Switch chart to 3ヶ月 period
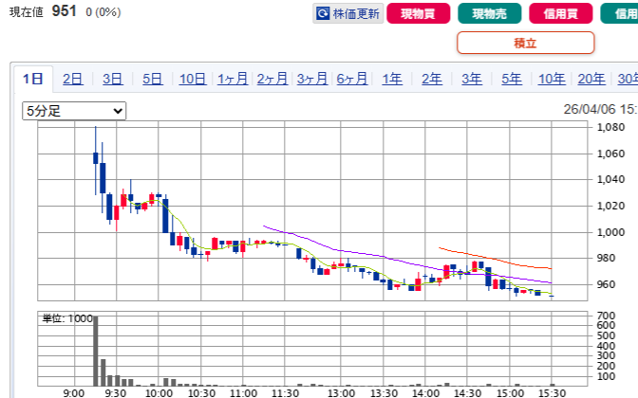 [312, 79]
